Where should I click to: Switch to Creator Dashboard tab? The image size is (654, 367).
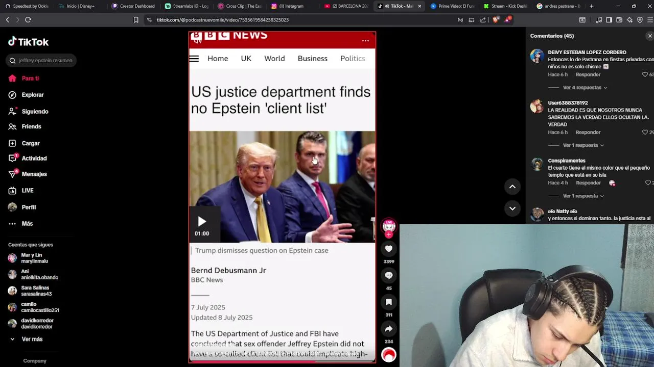(x=133, y=6)
